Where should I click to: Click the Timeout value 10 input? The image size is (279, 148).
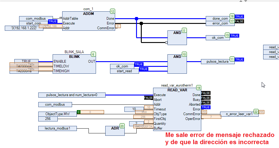pyautogui.click(x=134, y=109)
